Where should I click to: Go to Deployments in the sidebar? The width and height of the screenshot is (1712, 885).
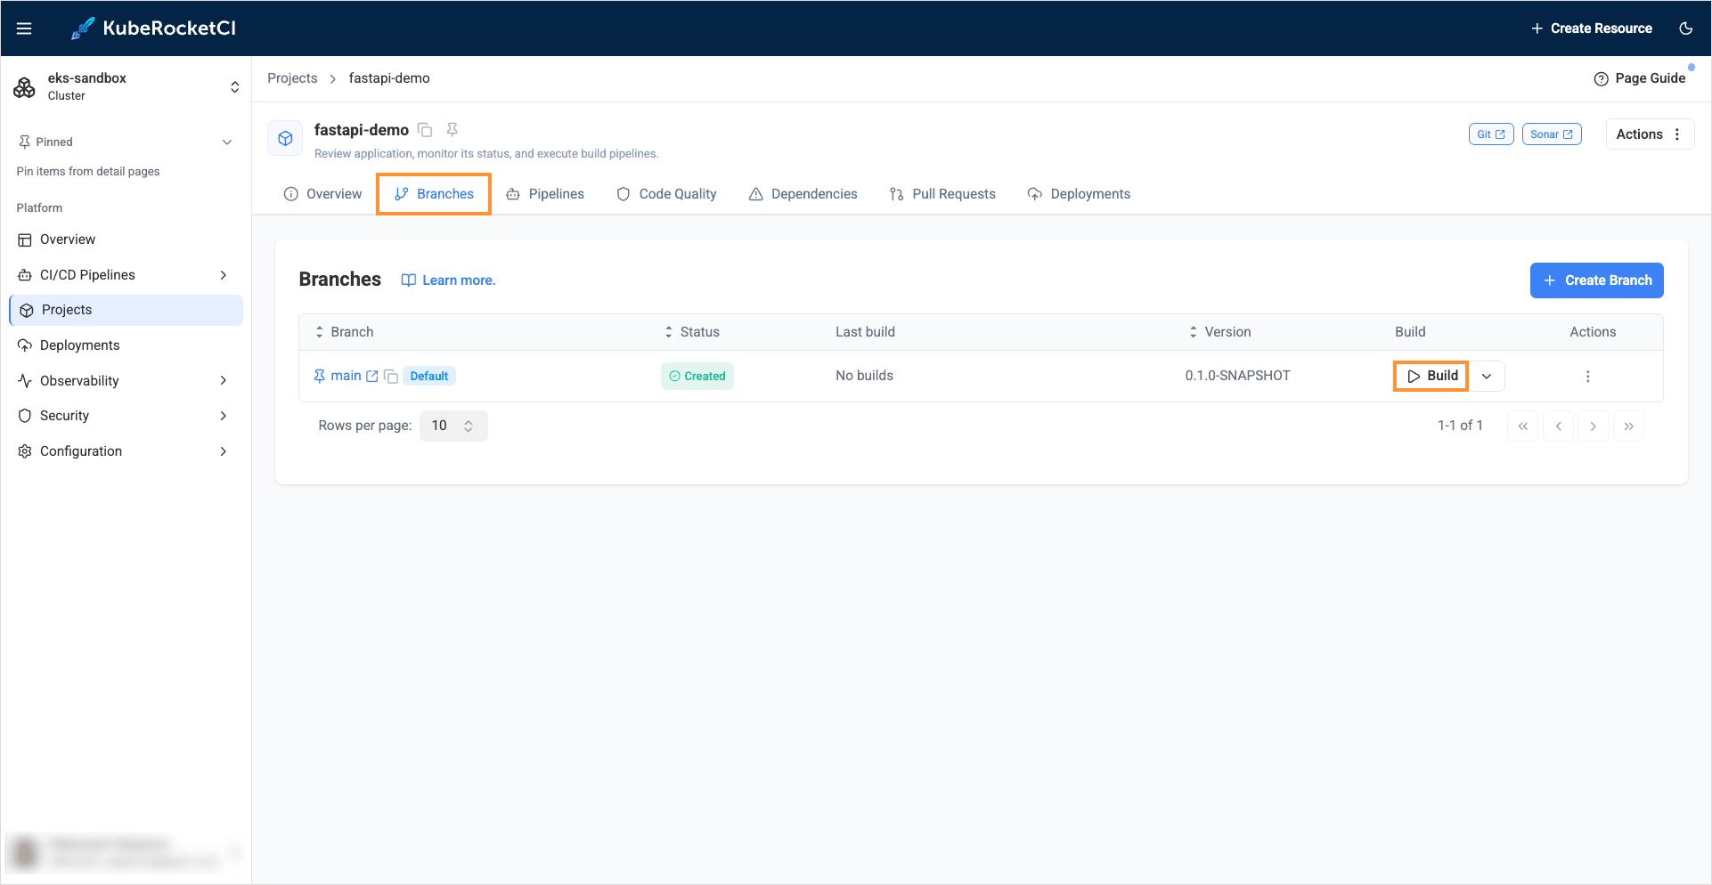point(126,345)
